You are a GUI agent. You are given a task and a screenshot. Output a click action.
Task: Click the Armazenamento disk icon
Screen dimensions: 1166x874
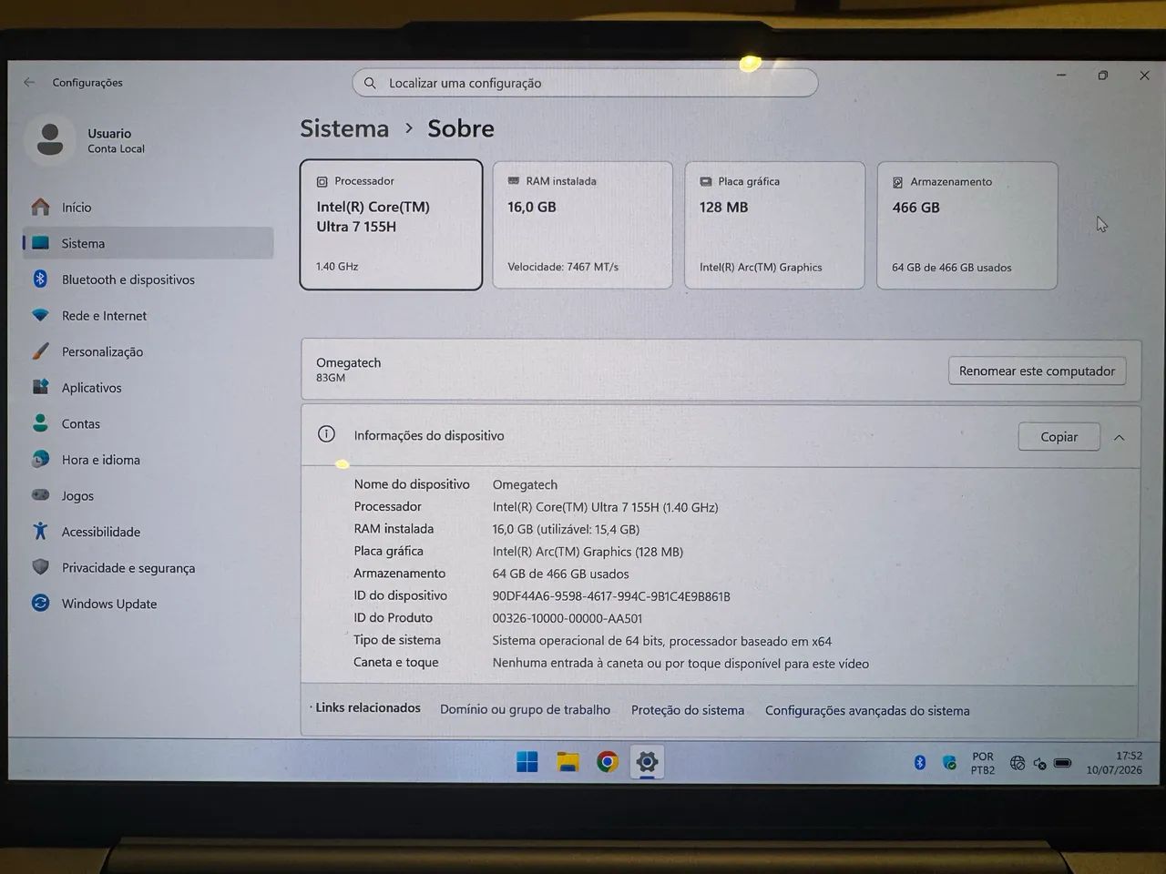pyautogui.click(x=897, y=182)
